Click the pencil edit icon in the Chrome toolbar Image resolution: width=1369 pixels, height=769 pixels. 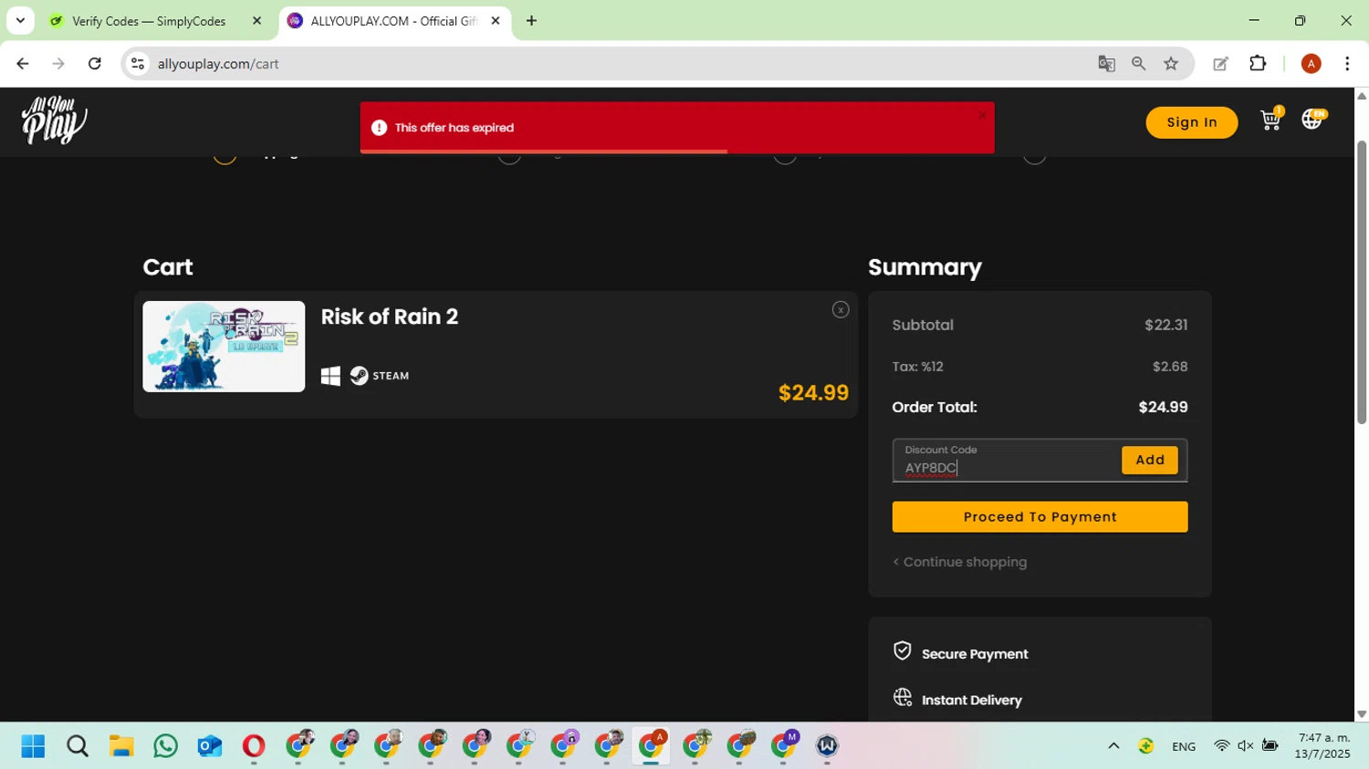[x=1220, y=64]
